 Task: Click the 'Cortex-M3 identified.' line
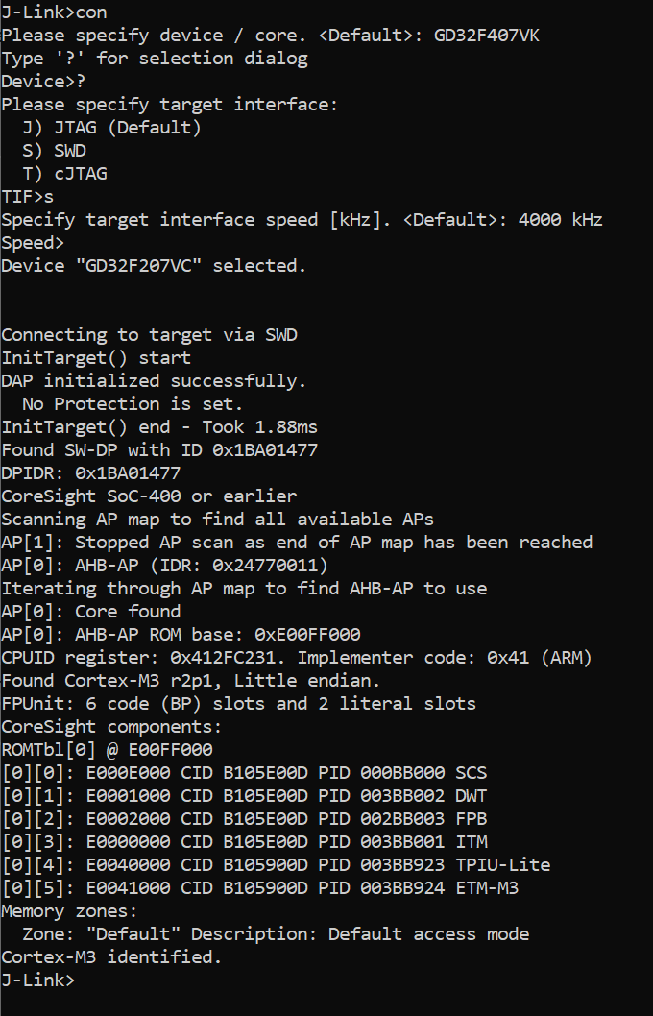pos(111,957)
